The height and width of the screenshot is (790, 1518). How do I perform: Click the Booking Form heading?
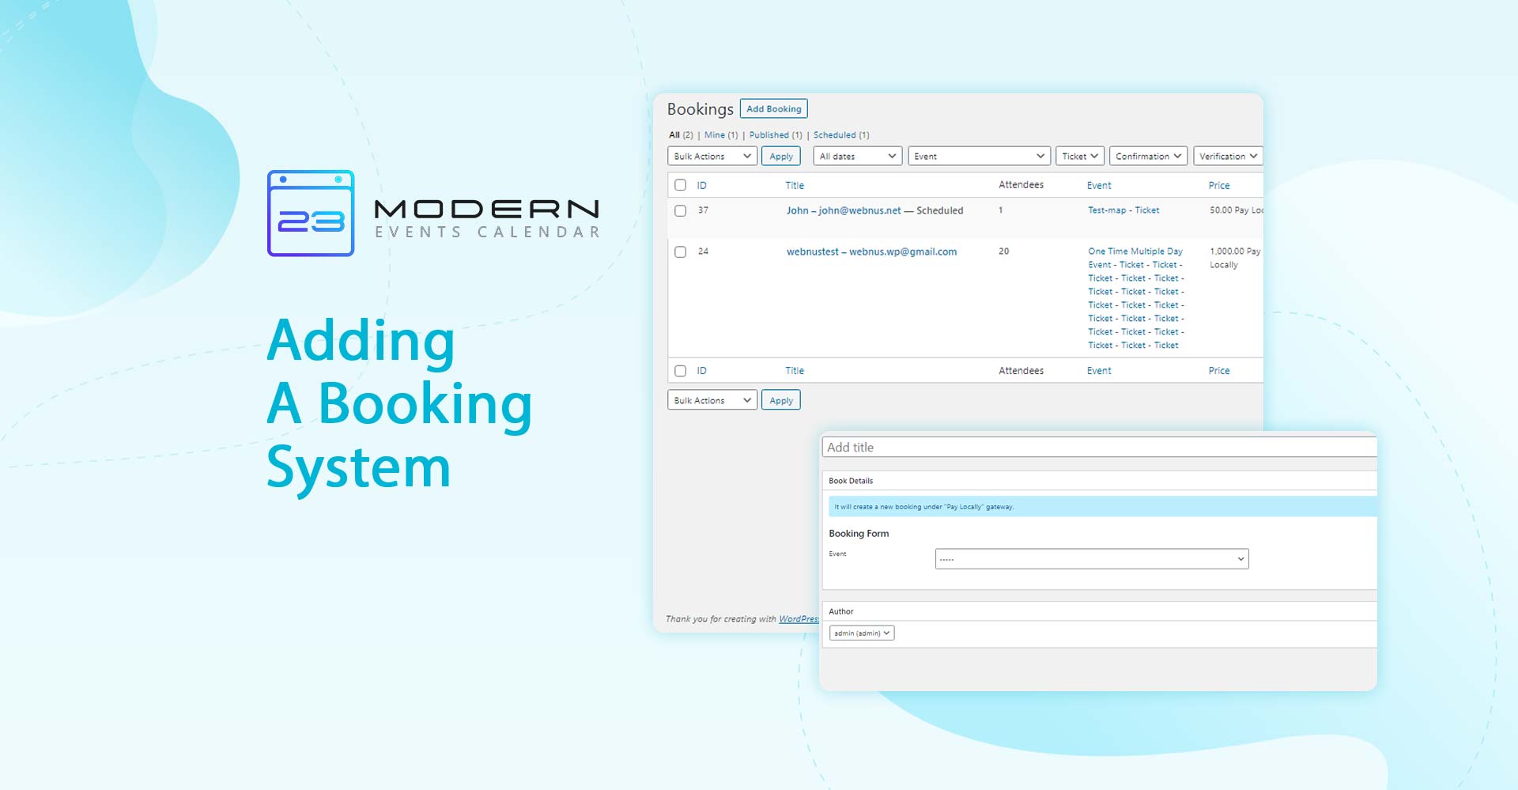pyautogui.click(x=859, y=534)
